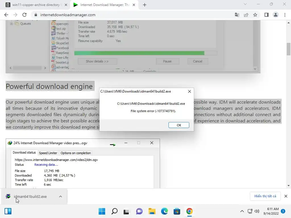
Task: Click the Speed Limiter tab in the screenshot
Action: (48, 153)
